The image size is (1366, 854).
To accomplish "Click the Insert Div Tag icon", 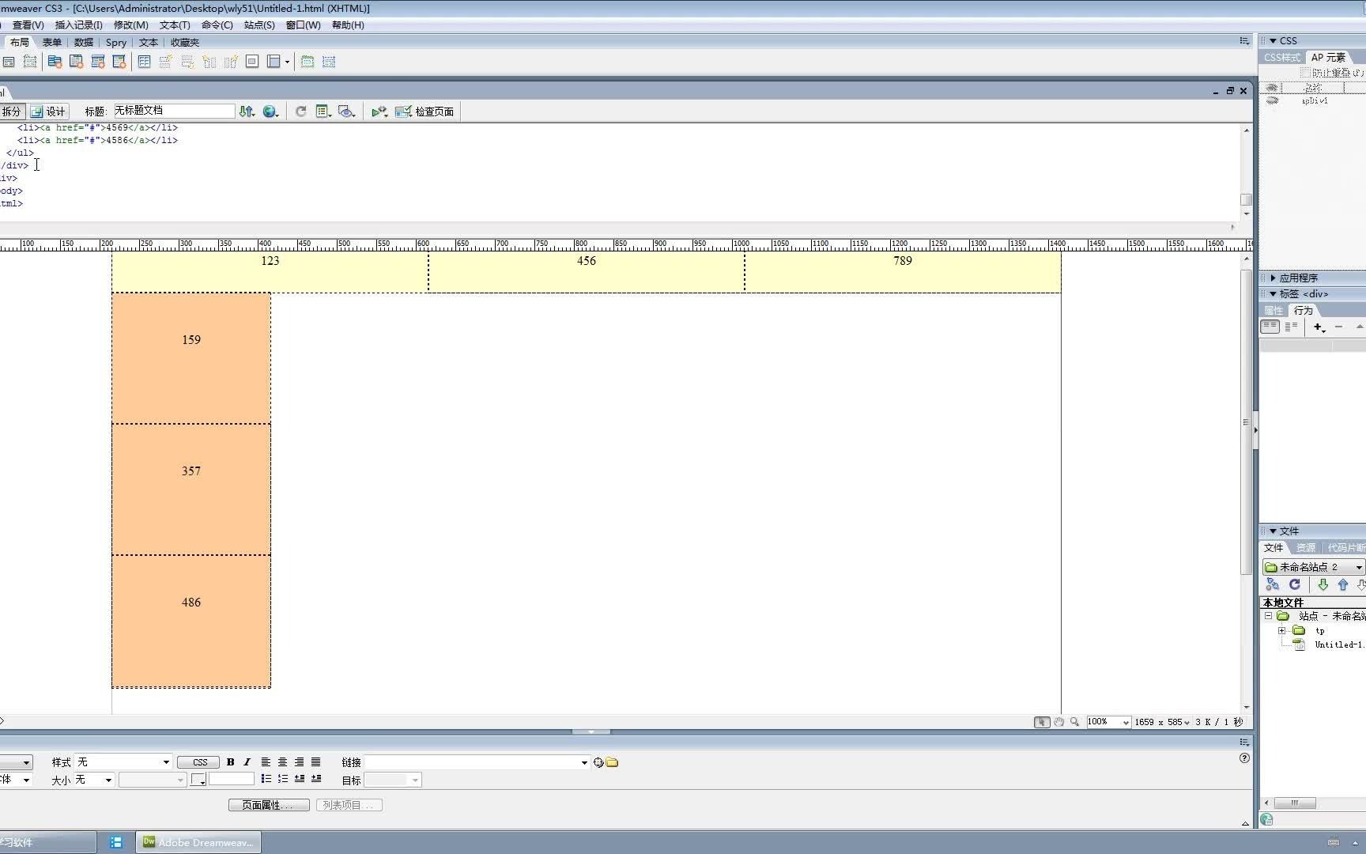I will tap(9, 62).
